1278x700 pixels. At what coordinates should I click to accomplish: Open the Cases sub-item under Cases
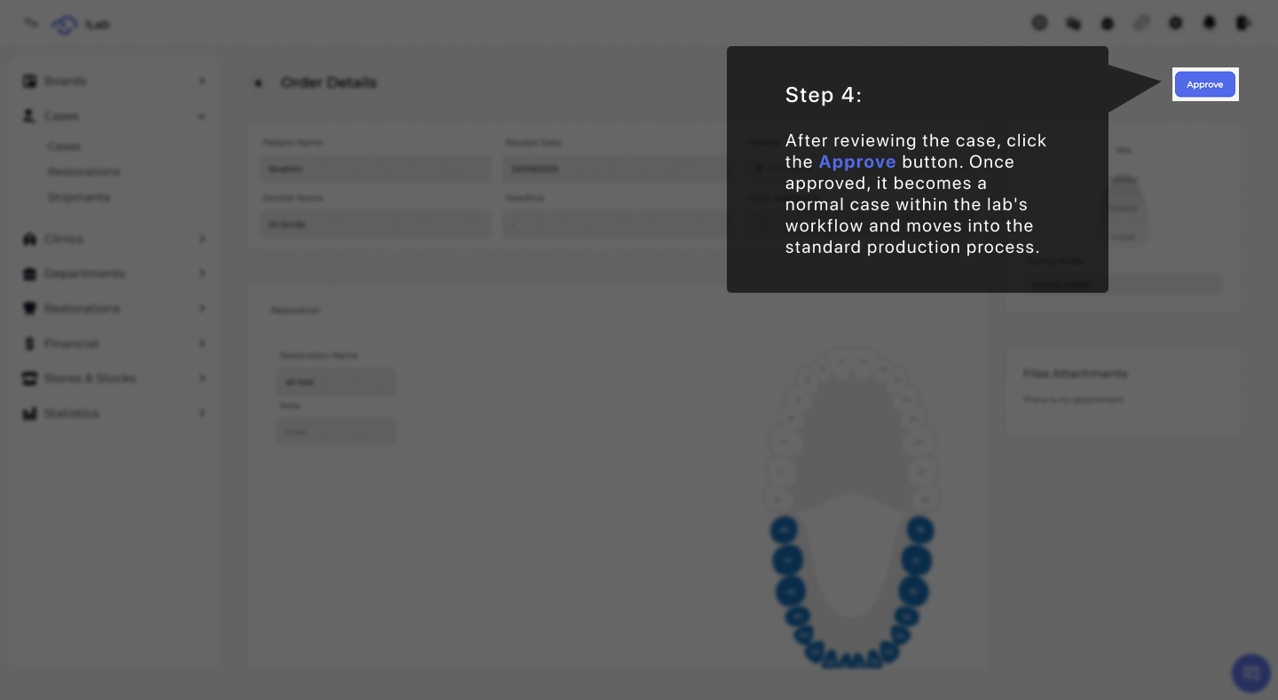coord(64,146)
